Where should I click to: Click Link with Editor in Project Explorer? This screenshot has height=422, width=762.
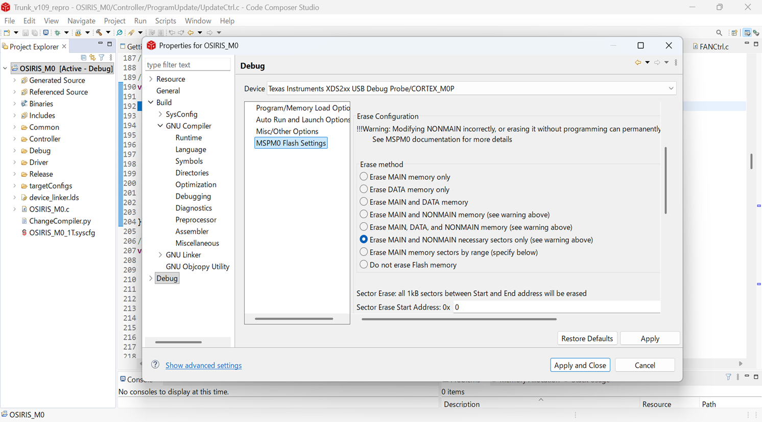point(92,58)
